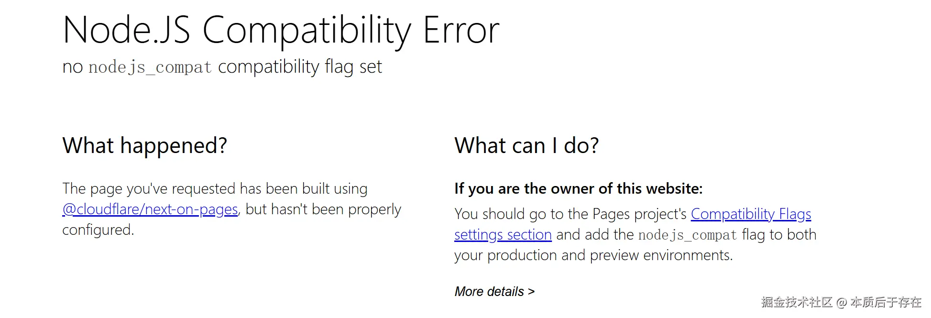Click the word 'configured.'

tap(99, 230)
